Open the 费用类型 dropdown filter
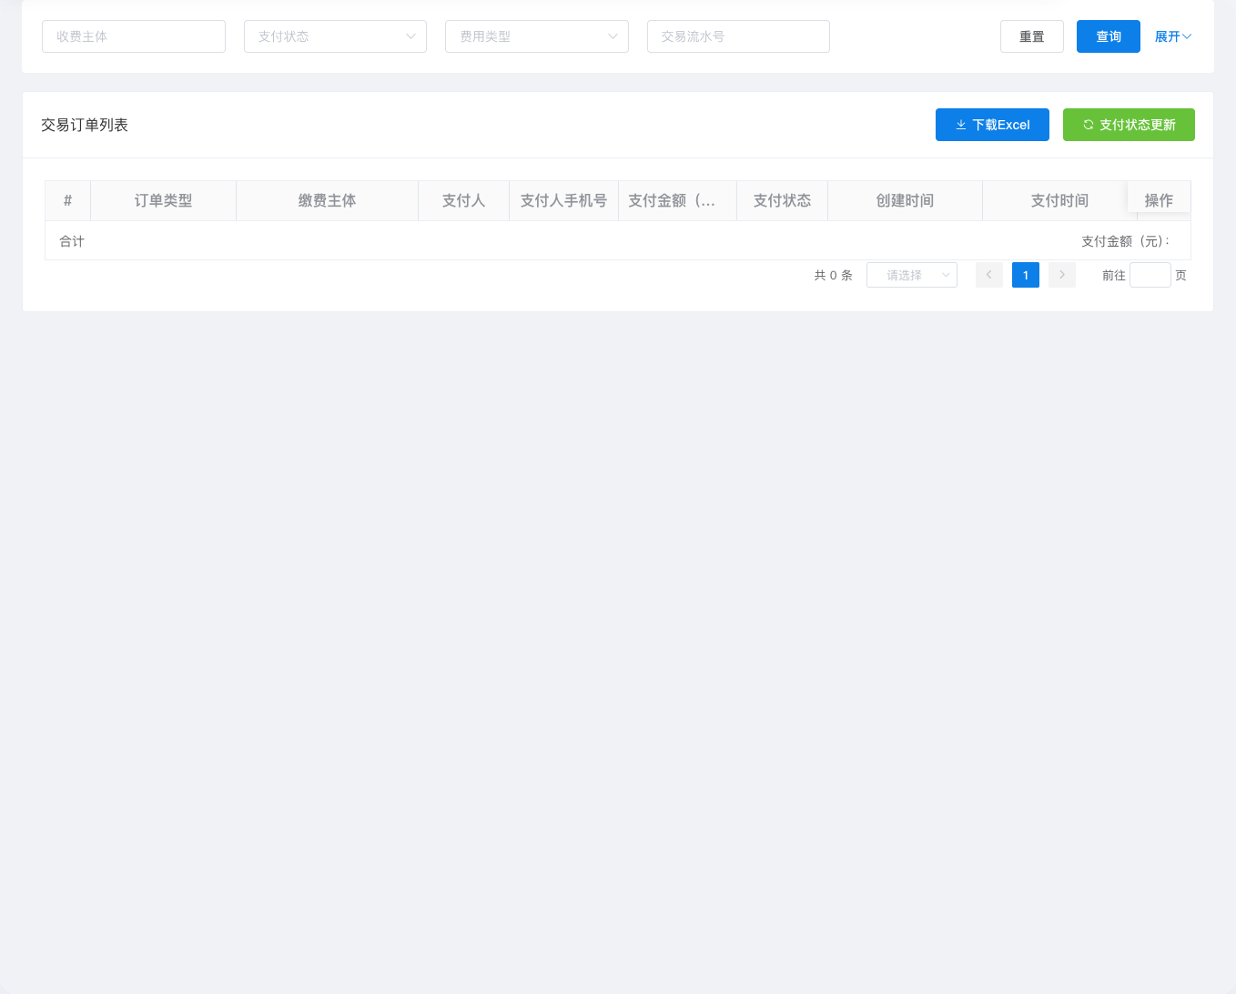This screenshot has height=994, width=1236. pos(536,36)
